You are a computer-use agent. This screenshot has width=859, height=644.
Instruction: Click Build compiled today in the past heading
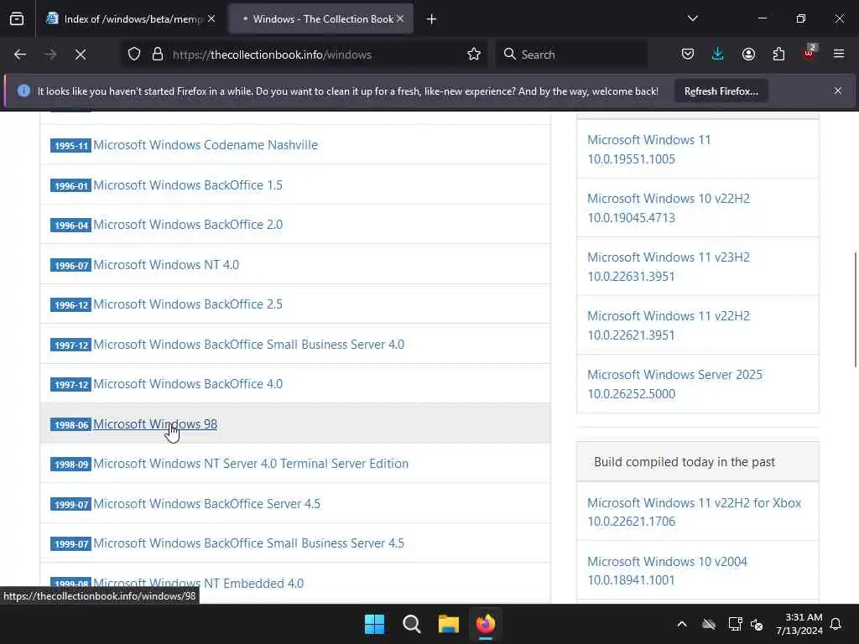685,462
